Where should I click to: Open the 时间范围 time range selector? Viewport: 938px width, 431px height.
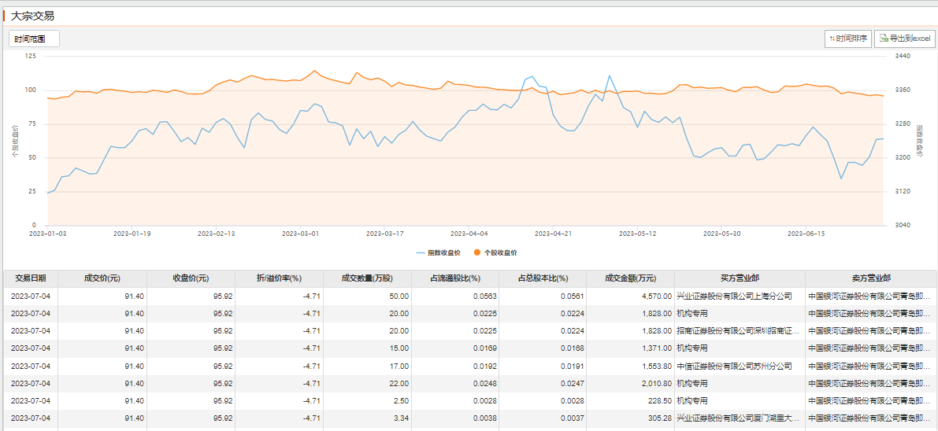(34, 39)
